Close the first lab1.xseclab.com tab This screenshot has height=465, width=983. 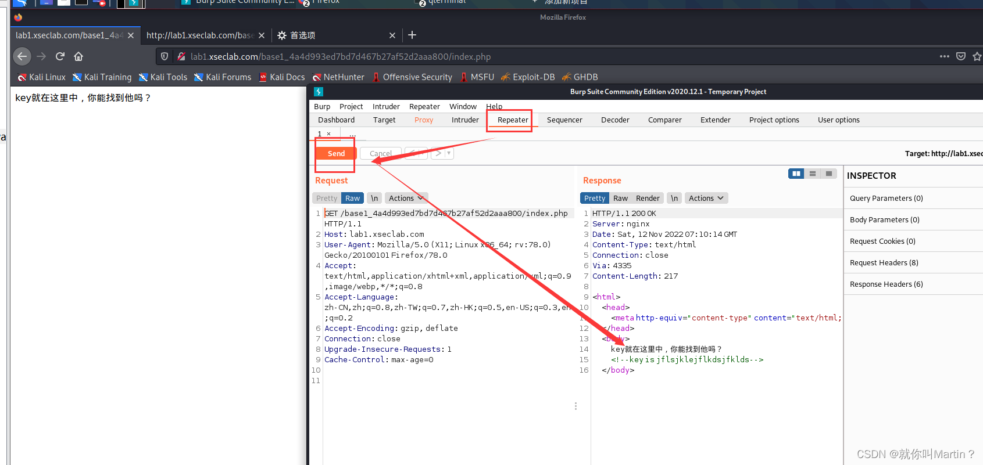(x=131, y=35)
